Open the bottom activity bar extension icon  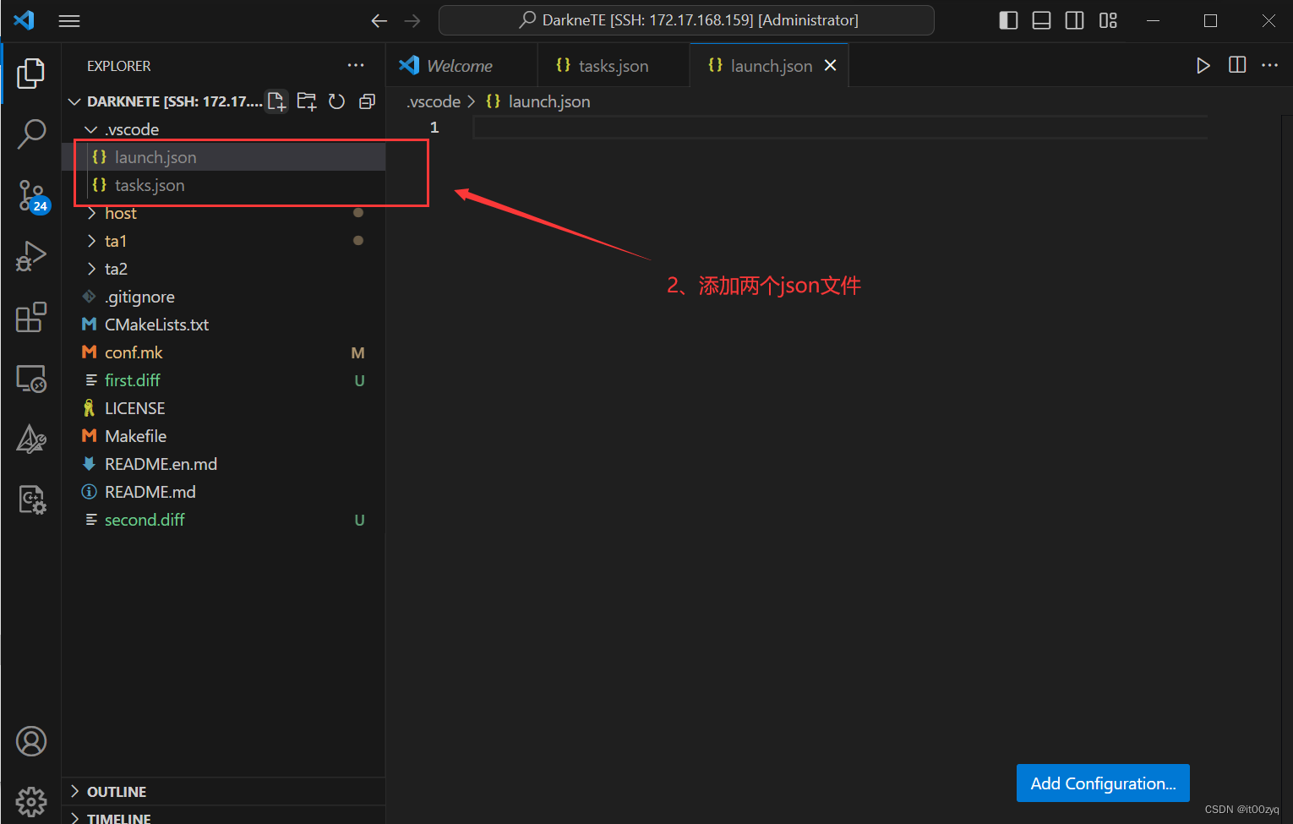point(30,499)
